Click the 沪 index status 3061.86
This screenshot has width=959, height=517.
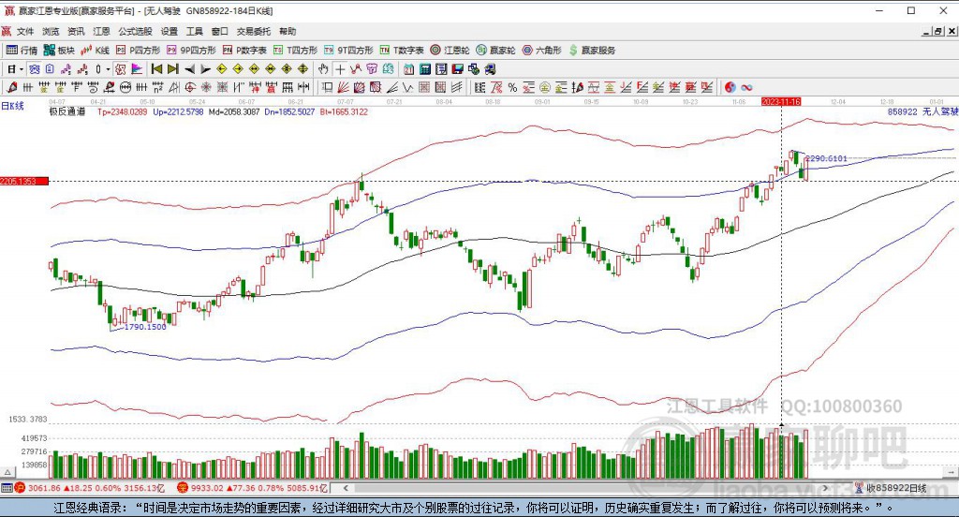point(89,488)
